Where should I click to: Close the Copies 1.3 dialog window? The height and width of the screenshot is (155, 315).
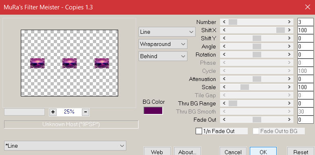(x=307, y=7)
